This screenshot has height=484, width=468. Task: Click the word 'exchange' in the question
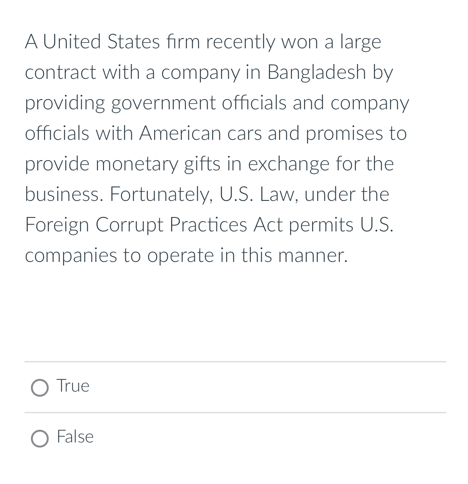289,164
